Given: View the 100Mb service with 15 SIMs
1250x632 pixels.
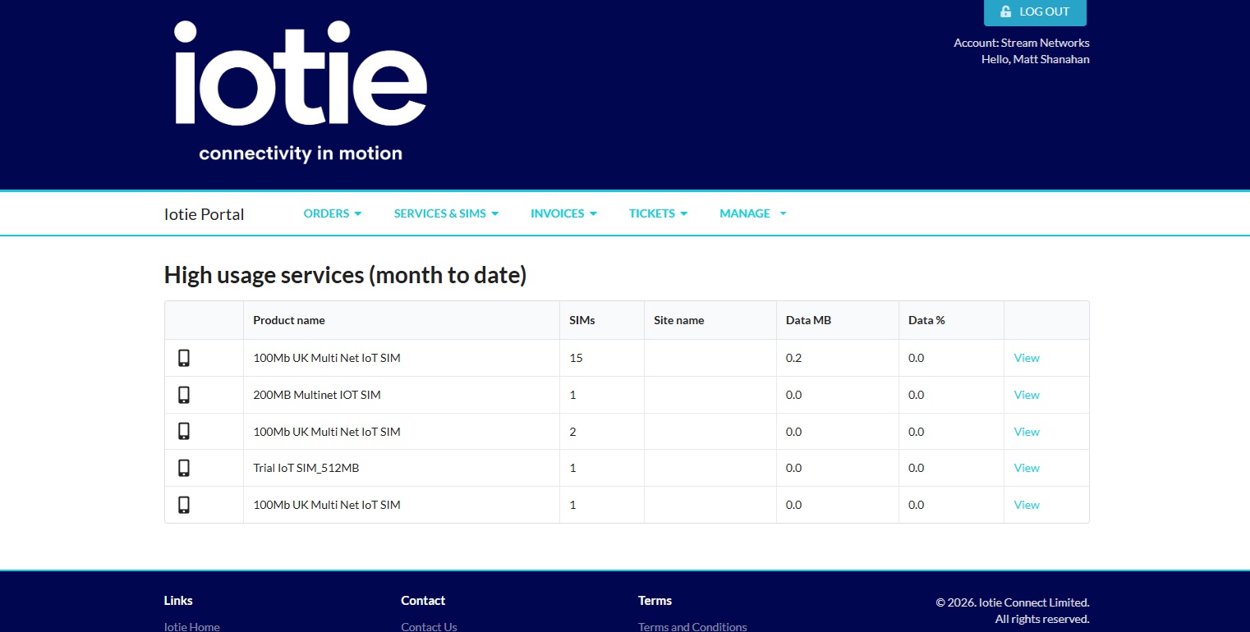Looking at the screenshot, I should tap(1027, 358).
